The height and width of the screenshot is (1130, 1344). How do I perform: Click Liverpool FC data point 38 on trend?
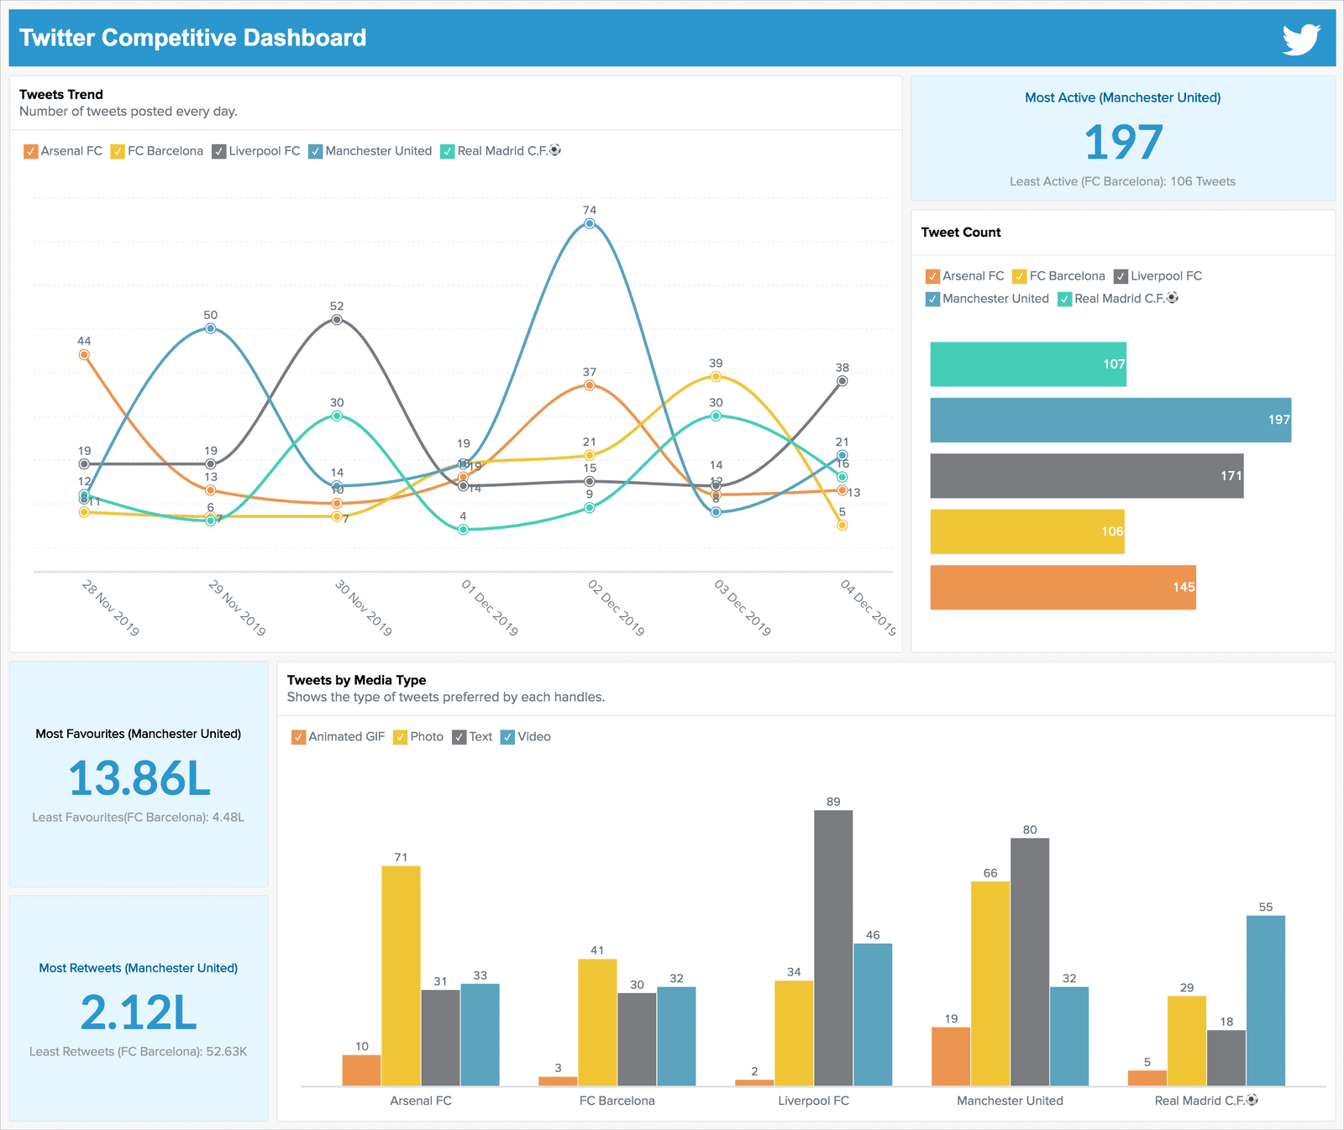[x=843, y=381]
